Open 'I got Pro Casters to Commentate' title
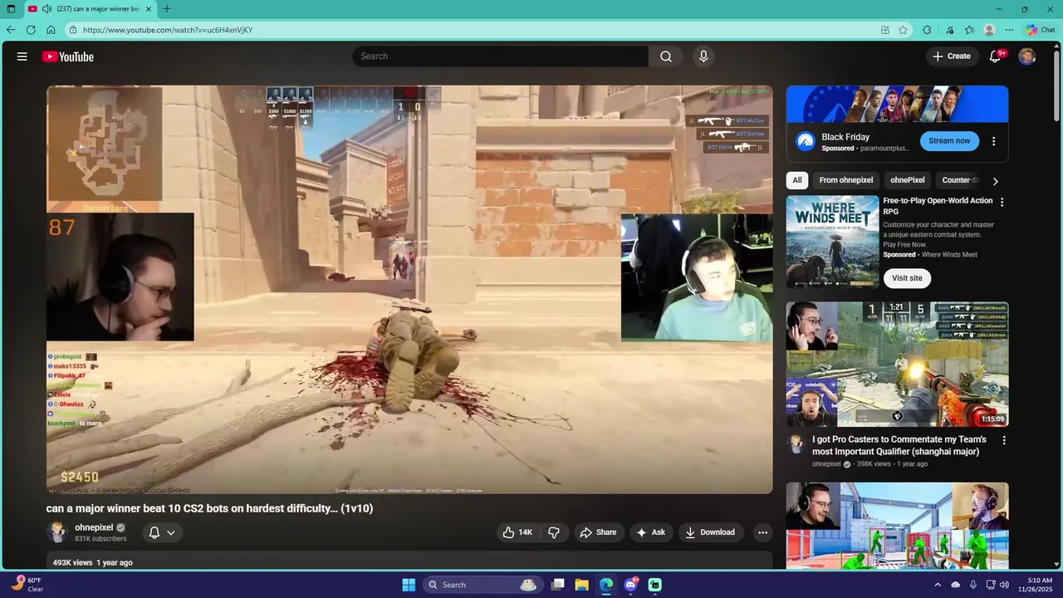 (899, 445)
